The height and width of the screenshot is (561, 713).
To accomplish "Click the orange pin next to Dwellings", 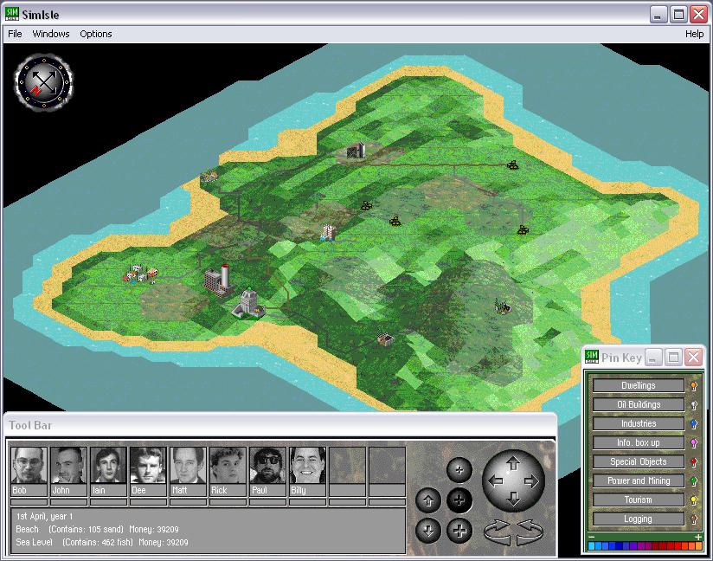I will click(694, 386).
